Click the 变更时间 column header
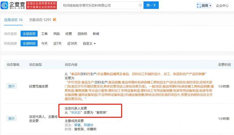Screen dimensions: 234x135 [x=224, y=64]
